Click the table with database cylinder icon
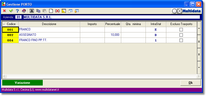 (x=76, y=11)
